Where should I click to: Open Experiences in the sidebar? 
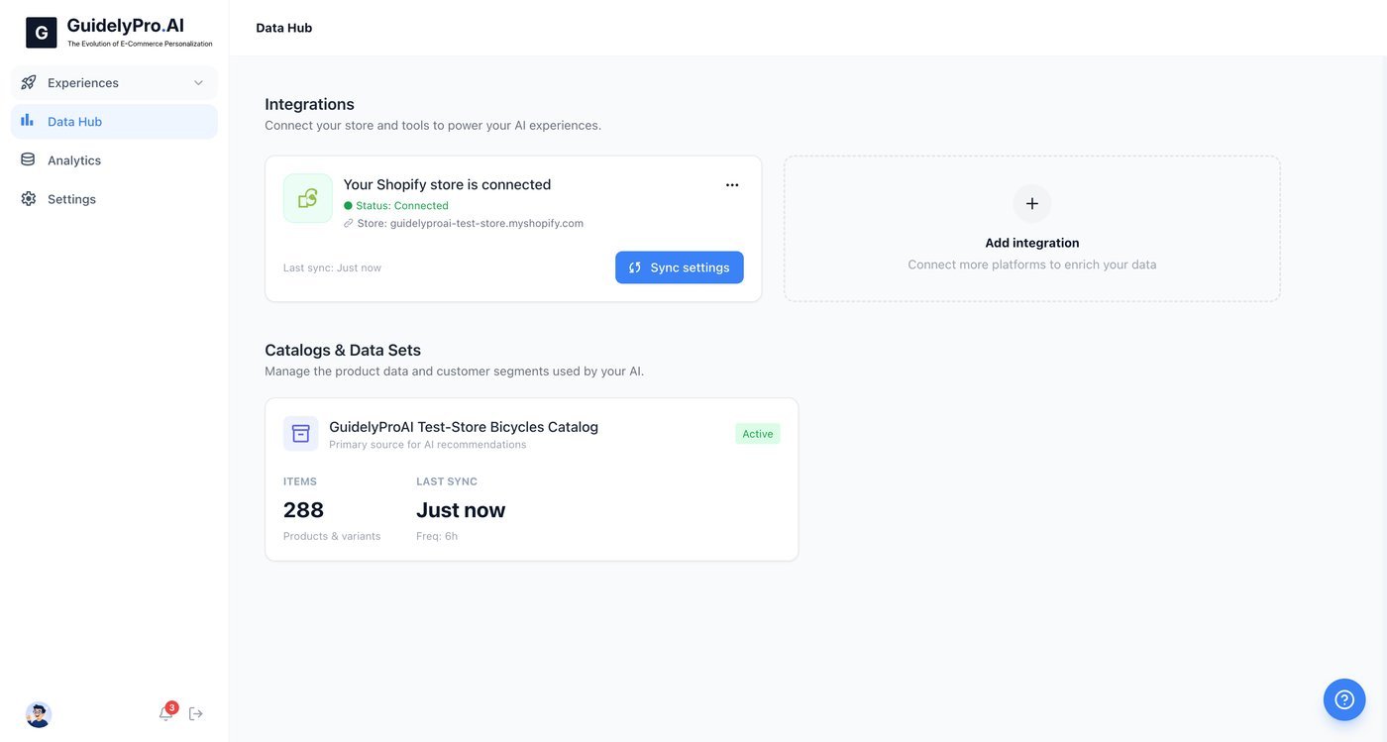pyautogui.click(x=114, y=82)
